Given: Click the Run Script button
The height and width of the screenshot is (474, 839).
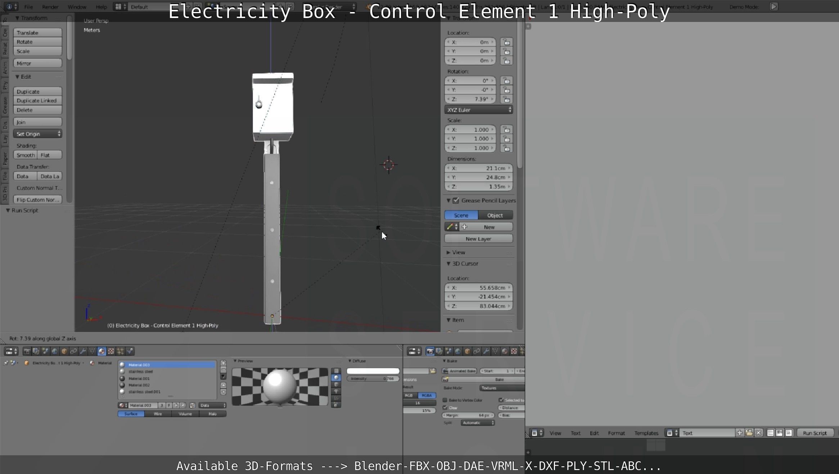Looking at the screenshot, I should [815, 433].
